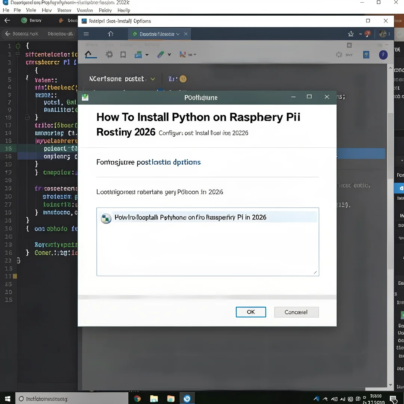Open the notification center icon in the tray

[394, 400]
